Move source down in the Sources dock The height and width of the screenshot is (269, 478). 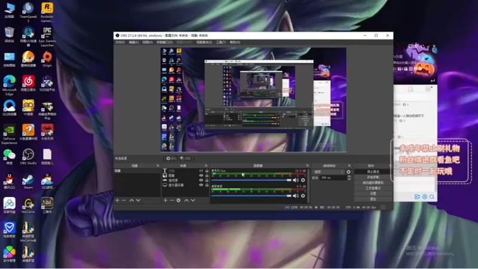pos(193,200)
